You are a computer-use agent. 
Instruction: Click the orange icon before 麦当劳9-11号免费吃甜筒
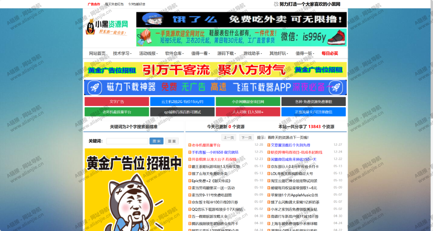tap(190, 195)
